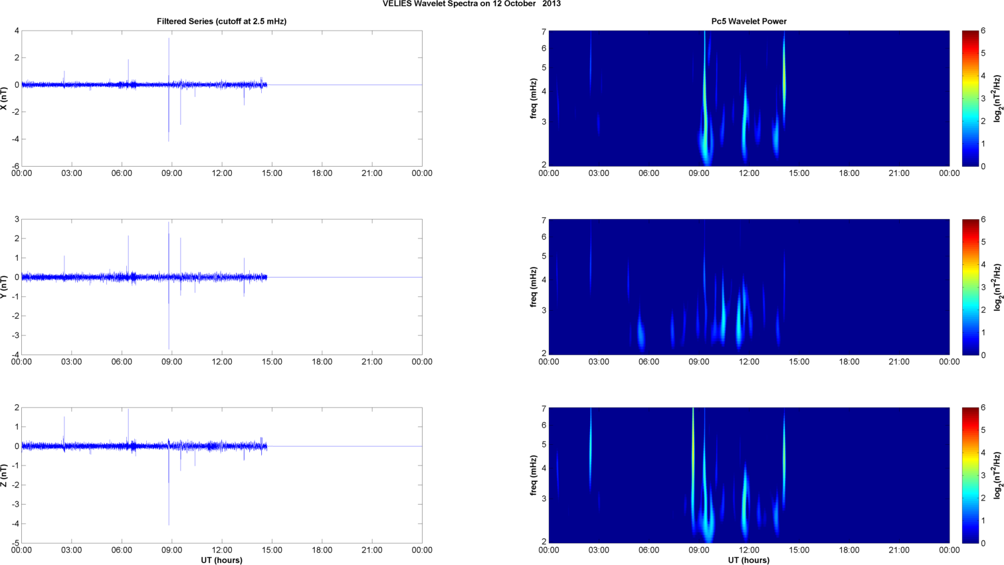Image resolution: width=1004 pixels, height=565 pixels.
Task: Click the "06:00" tick under the middle wavelet spectrum
Action: click(649, 362)
